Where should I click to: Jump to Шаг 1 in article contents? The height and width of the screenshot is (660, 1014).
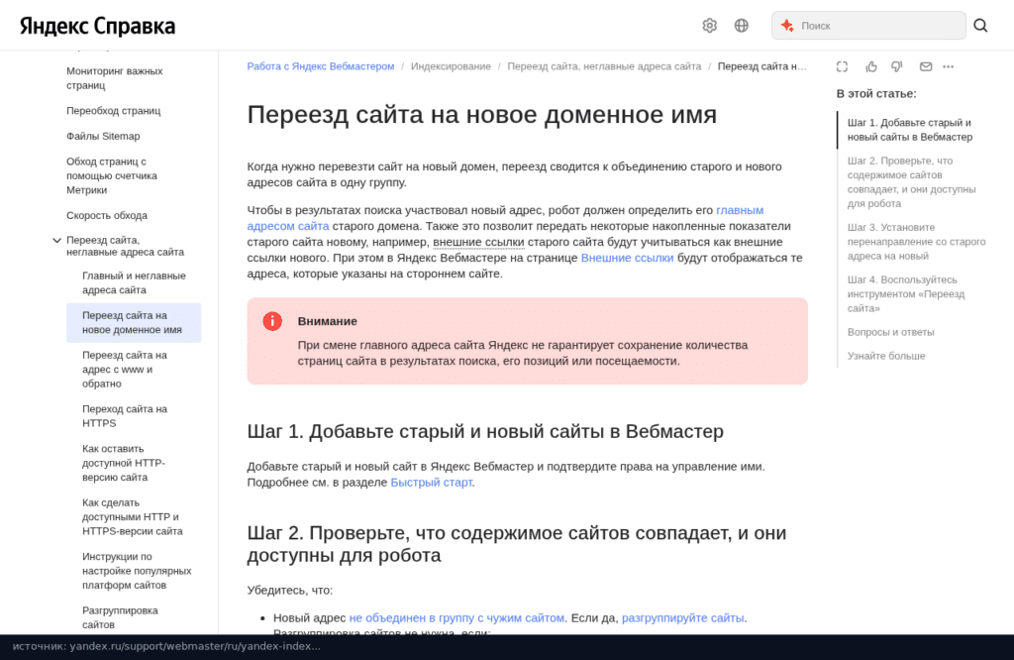pos(910,130)
